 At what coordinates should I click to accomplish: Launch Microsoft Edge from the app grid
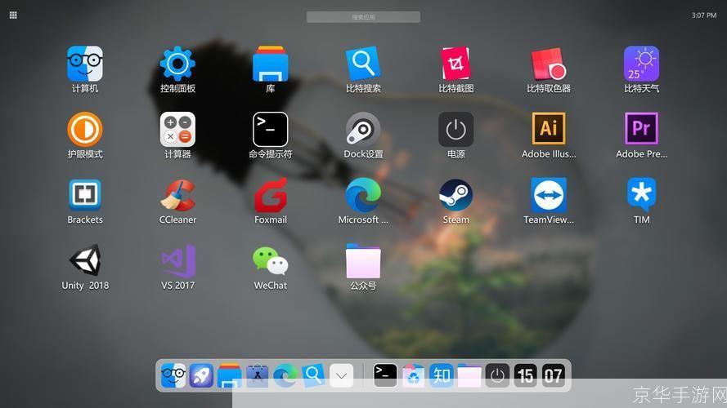[x=363, y=195]
